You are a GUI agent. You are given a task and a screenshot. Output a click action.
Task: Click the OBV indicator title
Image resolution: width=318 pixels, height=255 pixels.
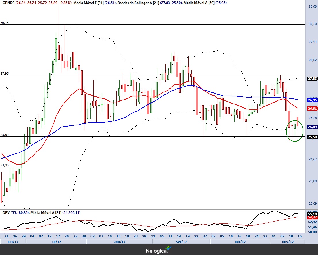[5, 212]
